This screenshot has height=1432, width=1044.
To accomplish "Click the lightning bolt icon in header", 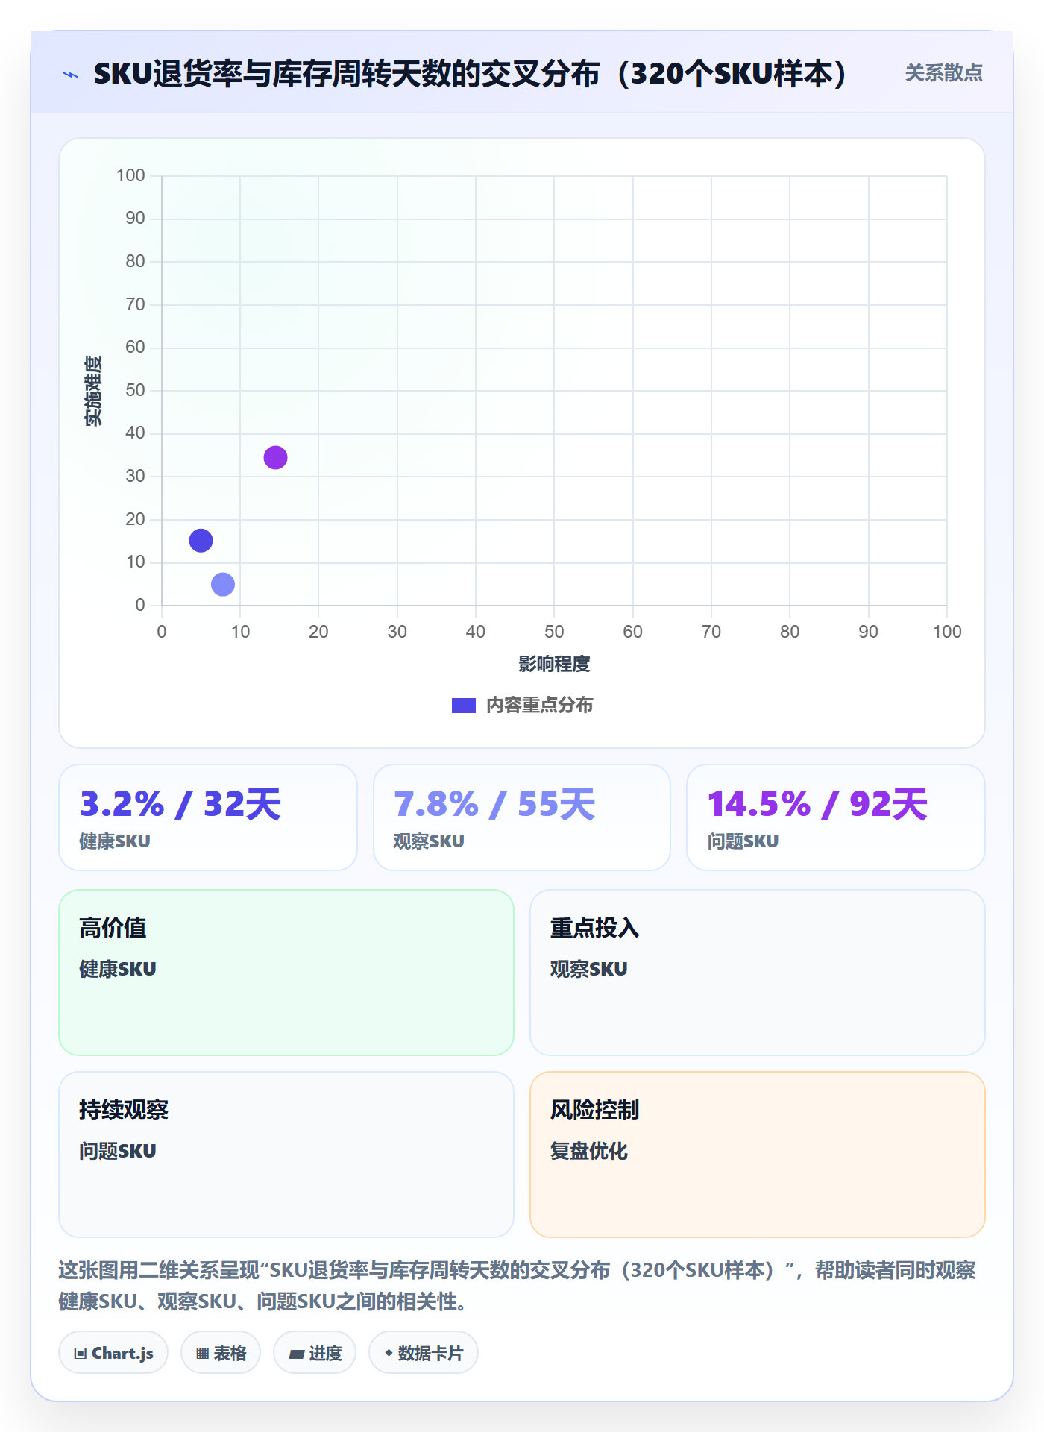I will pos(71,75).
